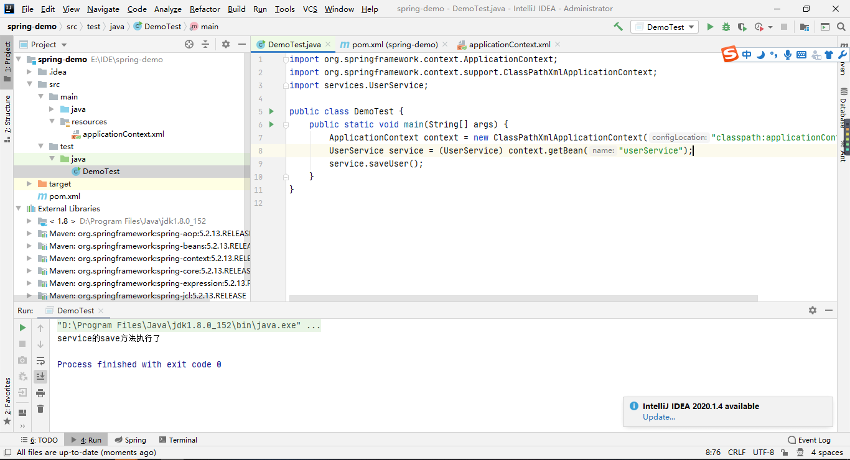This screenshot has width=850, height=460.
Task: Click the Locate (select opened file) icon in Project panel
Action: [189, 44]
